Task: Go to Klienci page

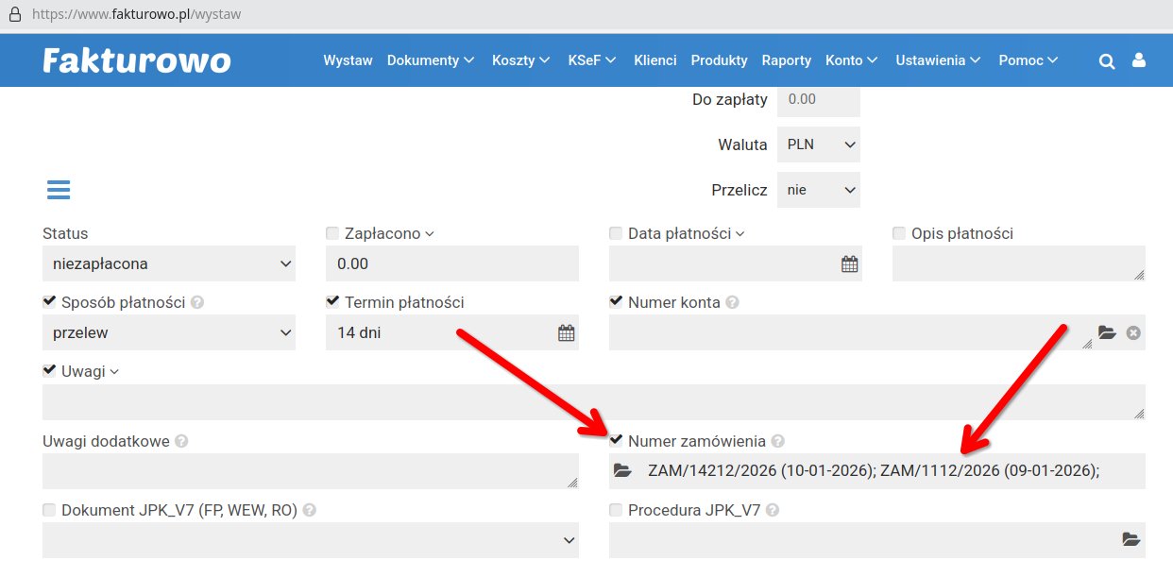Action: click(654, 60)
